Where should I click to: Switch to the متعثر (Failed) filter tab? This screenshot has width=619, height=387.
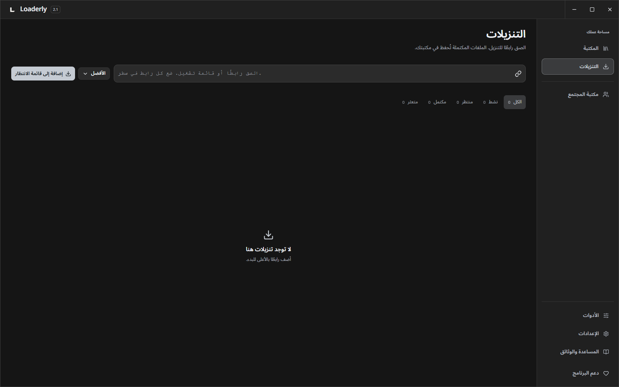(410, 102)
